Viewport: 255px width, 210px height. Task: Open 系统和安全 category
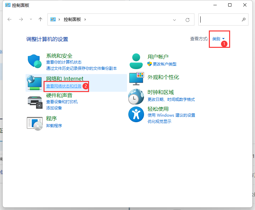pos(59,56)
